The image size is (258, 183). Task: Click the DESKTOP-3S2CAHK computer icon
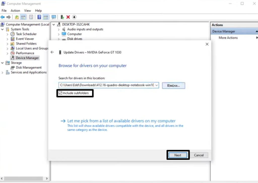(x=58, y=24)
